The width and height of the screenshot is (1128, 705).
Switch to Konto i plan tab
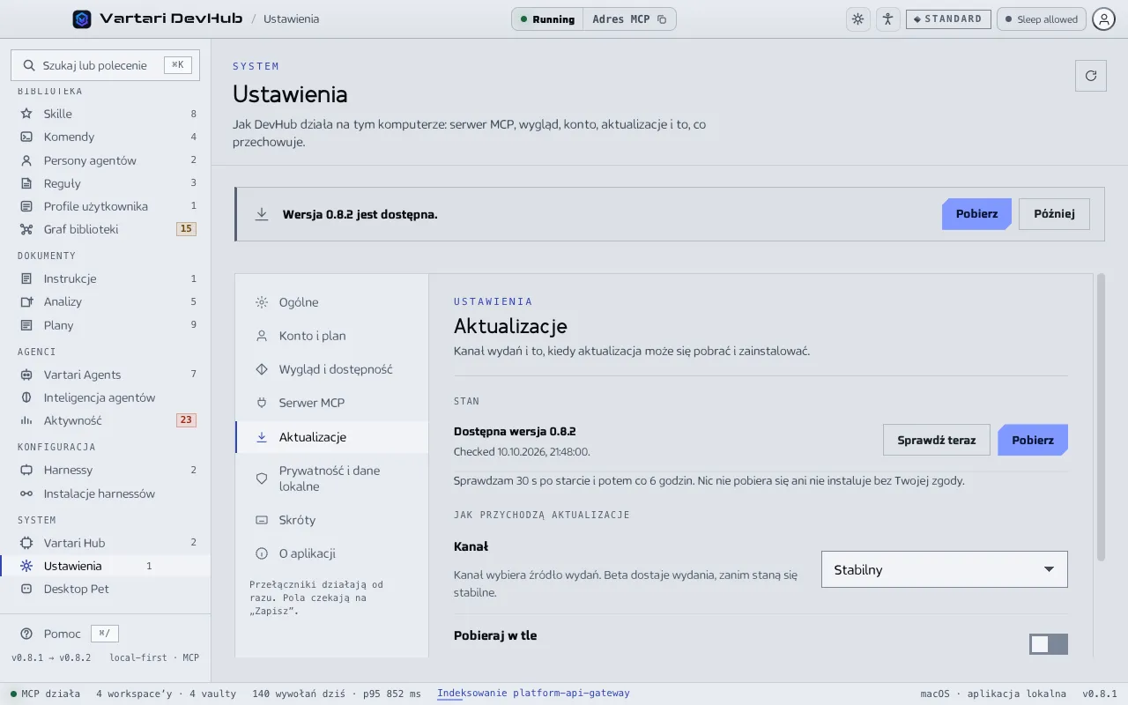(x=332, y=336)
